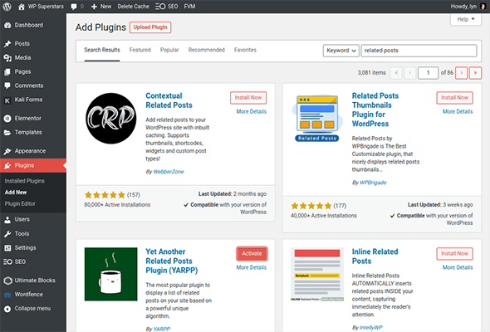The width and height of the screenshot is (490, 332).
Task: Click user avatar next to Howdy, lyn
Action: [x=483, y=7]
